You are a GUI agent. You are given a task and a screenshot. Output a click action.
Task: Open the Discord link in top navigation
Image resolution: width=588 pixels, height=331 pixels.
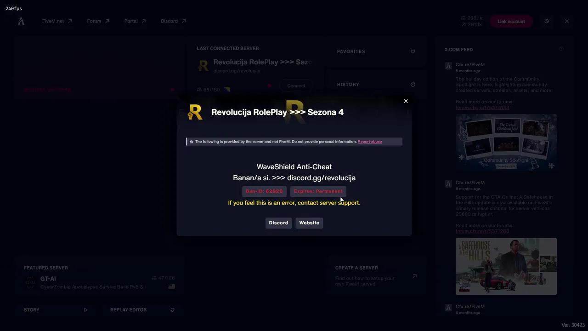173,21
